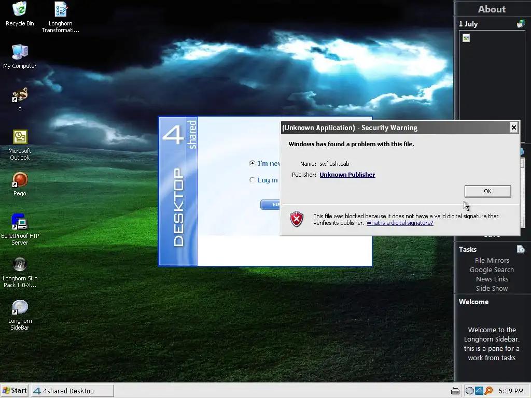
Task: Open News Links in the Tasks sidebar
Action: tap(492, 279)
